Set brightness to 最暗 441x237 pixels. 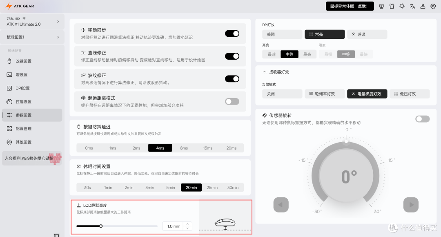tap(272, 54)
